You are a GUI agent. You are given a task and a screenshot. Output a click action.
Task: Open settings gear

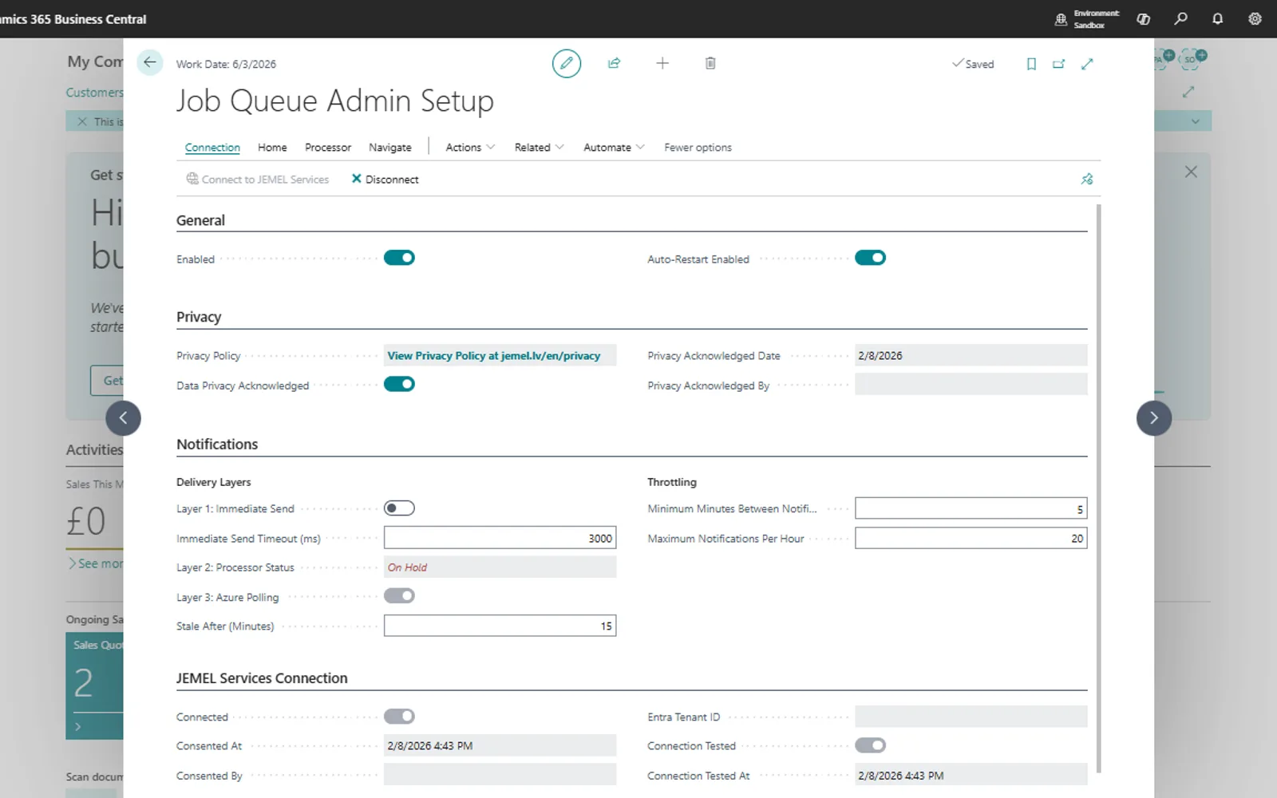[x=1255, y=18]
